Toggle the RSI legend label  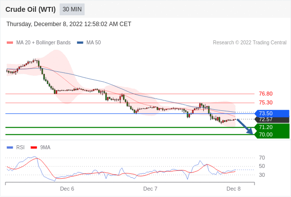tap(20, 148)
